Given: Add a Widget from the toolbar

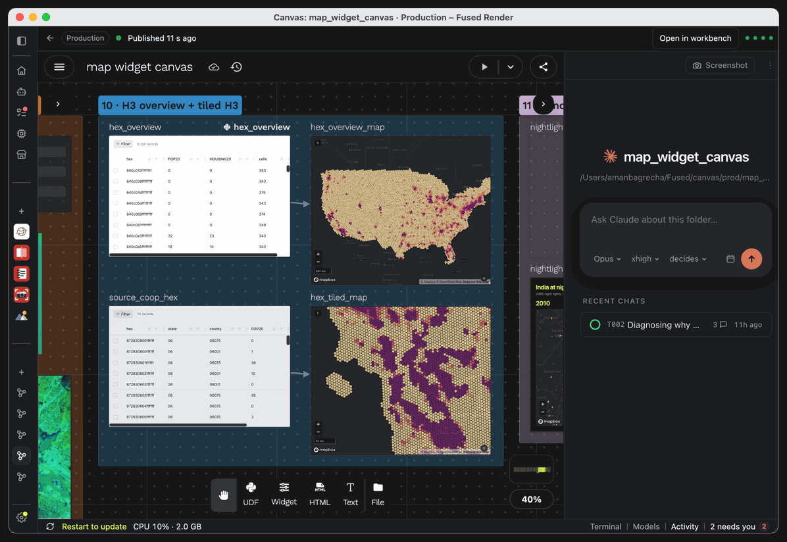Looking at the screenshot, I should tap(284, 495).
